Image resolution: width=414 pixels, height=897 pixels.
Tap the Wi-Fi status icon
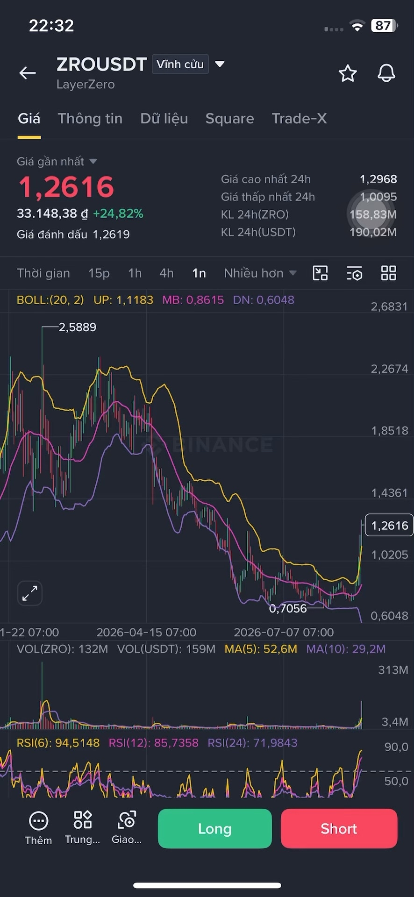point(357,26)
